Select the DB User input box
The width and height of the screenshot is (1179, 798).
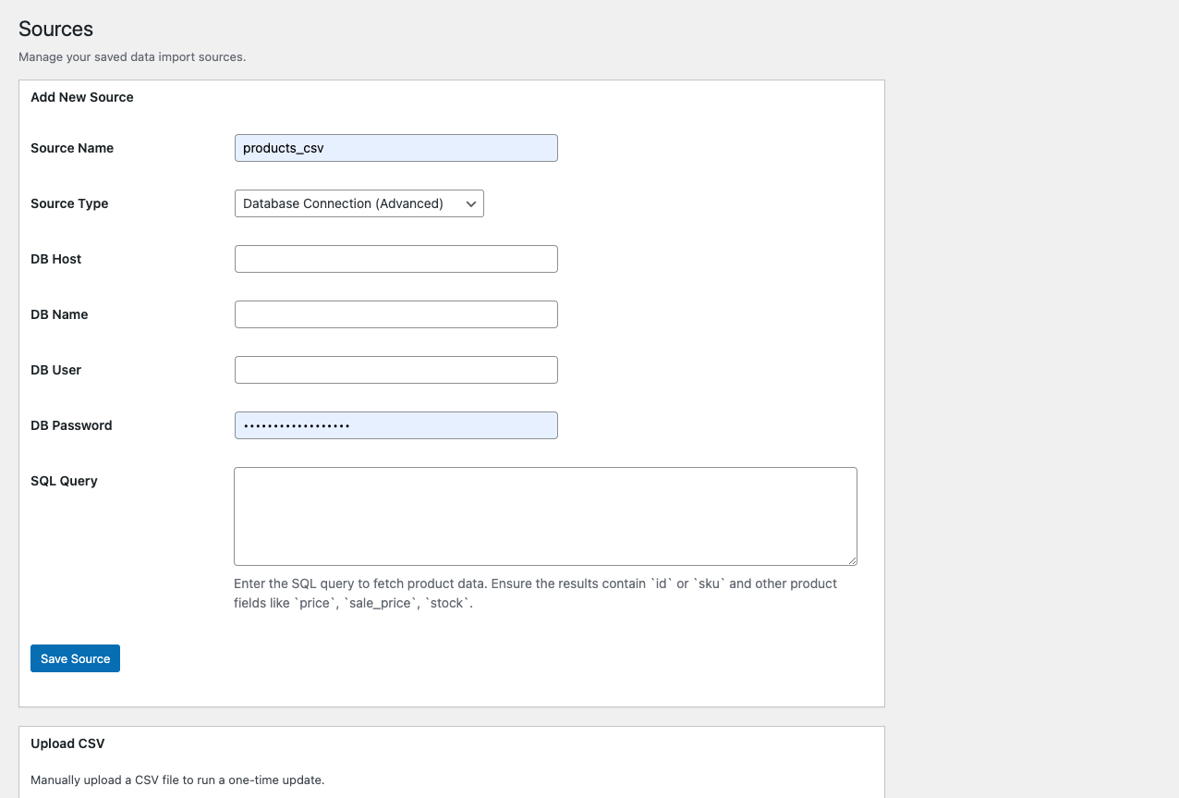pyautogui.click(x=395, y=370)
